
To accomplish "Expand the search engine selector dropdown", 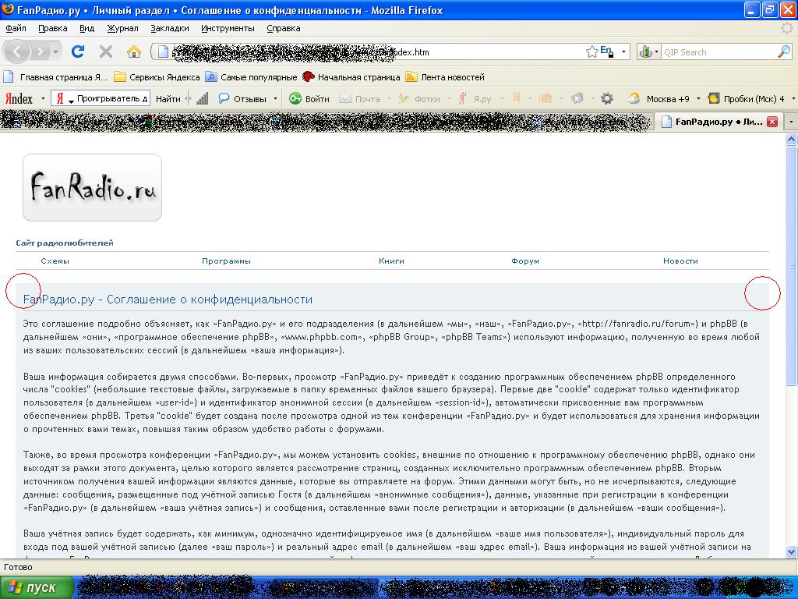I will [x=649, y=52].
